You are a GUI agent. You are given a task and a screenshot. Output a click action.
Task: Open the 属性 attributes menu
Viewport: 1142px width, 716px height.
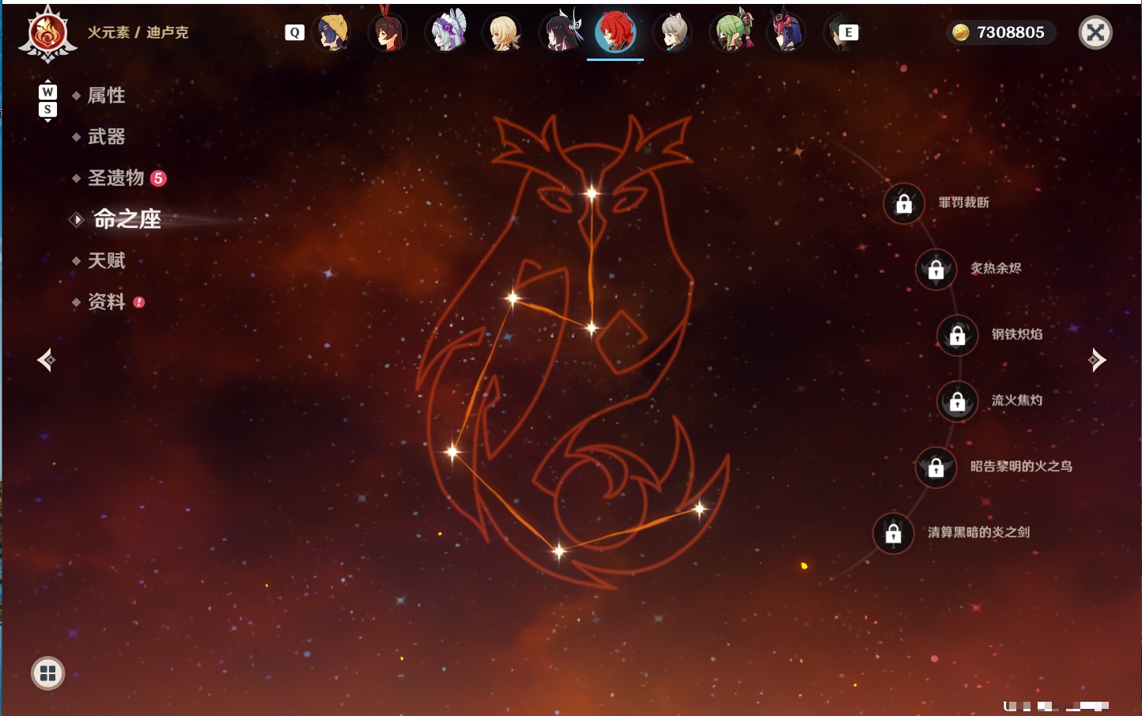point(106,96)
